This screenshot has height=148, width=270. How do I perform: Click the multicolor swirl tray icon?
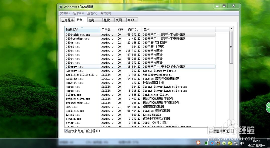tap(218, 143)
